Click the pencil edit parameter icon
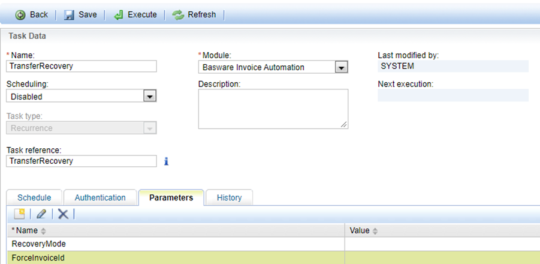 click(x=41, y=214)
